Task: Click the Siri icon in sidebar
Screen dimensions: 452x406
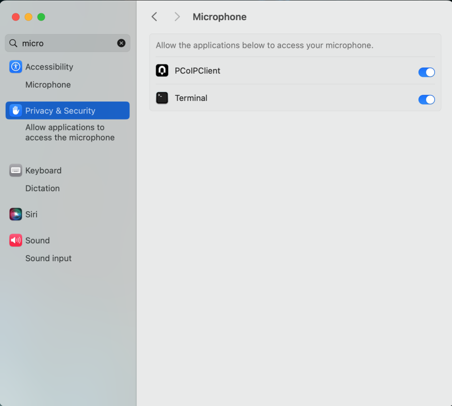Action: [x=15, y=214]
